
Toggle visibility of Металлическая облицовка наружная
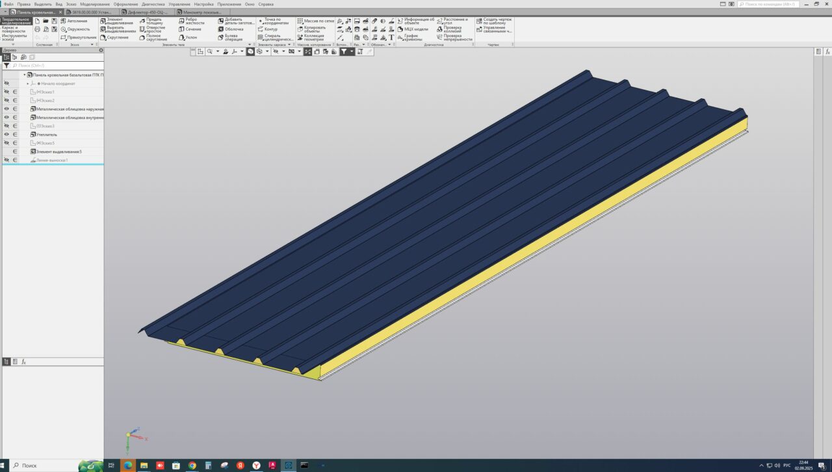pyautogui.click(x=6, y=109)
